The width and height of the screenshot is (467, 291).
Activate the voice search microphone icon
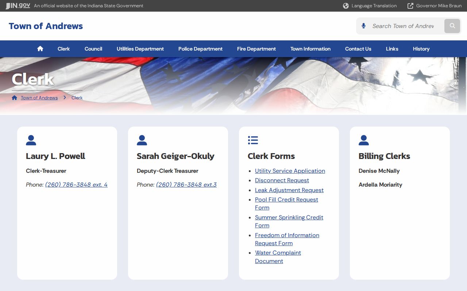point(363,26)
